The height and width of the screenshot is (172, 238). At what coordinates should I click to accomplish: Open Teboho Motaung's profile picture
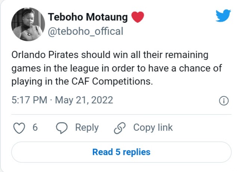click(x=28, y=24)
